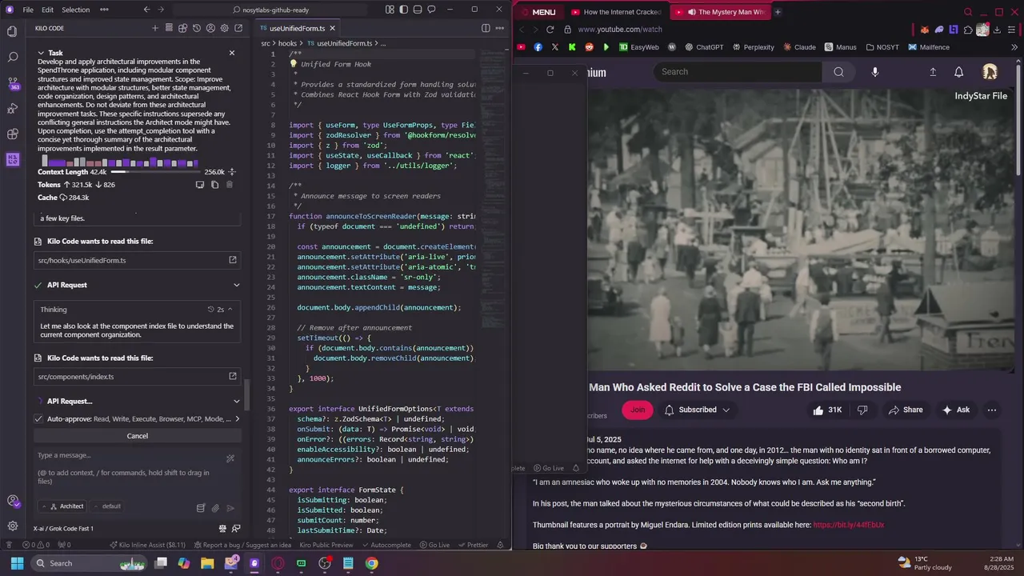Toggle the Auto-approve checkbox
This screenshot has height=576, width=1024.
tap(38, 418)
